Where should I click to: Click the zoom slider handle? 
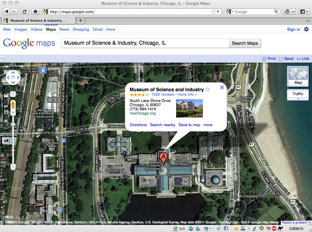click(13, 124)
